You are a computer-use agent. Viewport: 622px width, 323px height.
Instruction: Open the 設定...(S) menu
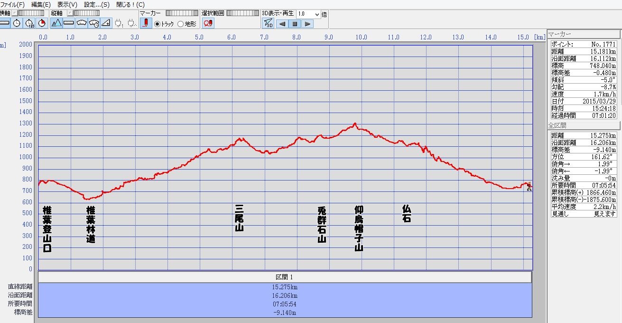(96, 4)
